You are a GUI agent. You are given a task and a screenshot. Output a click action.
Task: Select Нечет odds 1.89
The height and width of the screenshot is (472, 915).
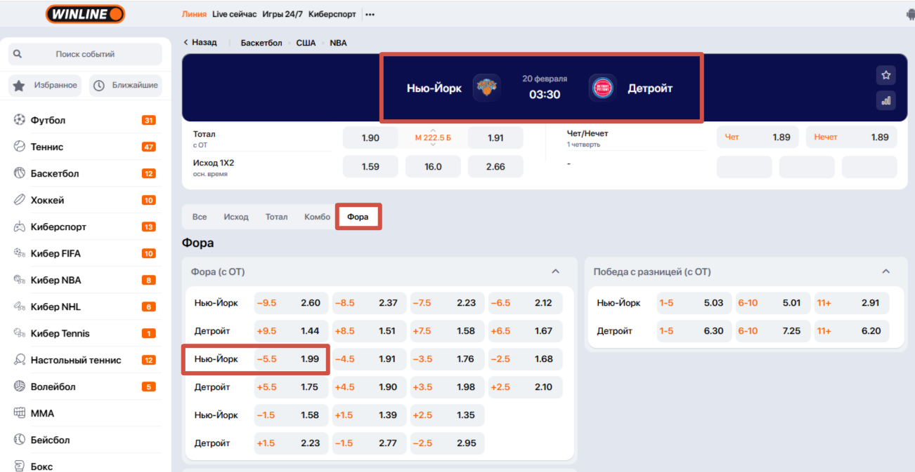(851, 137)
